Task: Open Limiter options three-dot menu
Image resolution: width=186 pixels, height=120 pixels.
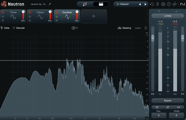Action: [182, 16]
